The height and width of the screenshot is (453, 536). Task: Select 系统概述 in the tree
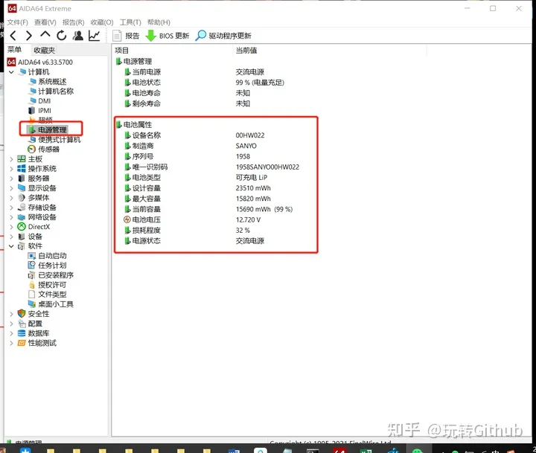pos(48,82)
